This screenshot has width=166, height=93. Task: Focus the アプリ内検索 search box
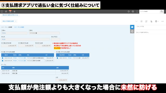[149, 11]
